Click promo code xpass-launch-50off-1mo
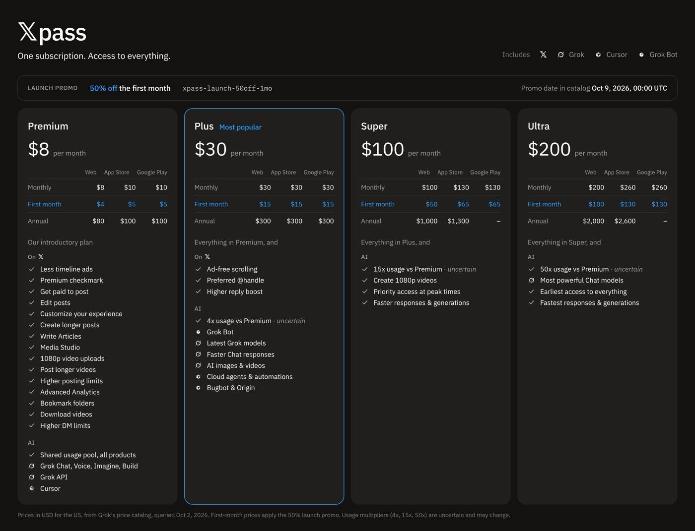The image size is (695, 531). click(x=227, y=88)
